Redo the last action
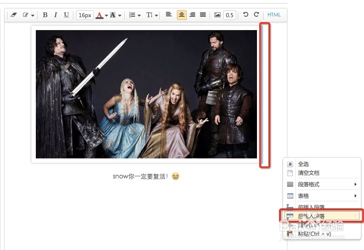364x250 pixels. 256,15
